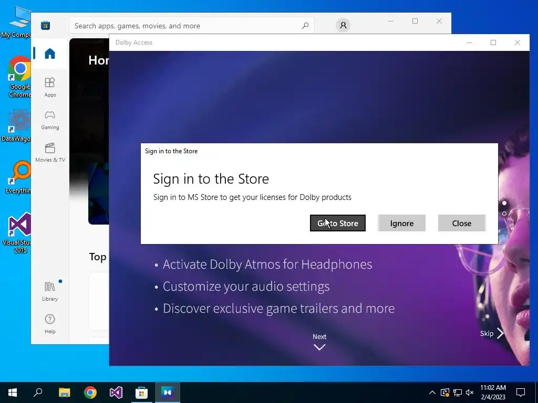Click the Go to Store button
The width and height of the screenshot is (538, 403).
(338, 223)
